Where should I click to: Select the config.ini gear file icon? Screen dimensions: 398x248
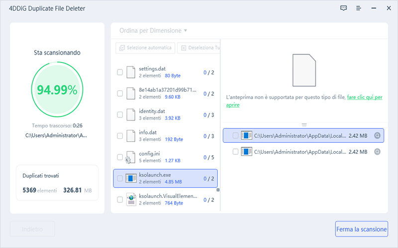click(x=130, y=157)
